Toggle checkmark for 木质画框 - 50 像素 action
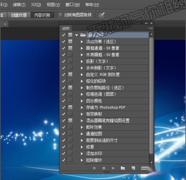Viewport: 186px width, 180px height. click(x=64, y=55)
